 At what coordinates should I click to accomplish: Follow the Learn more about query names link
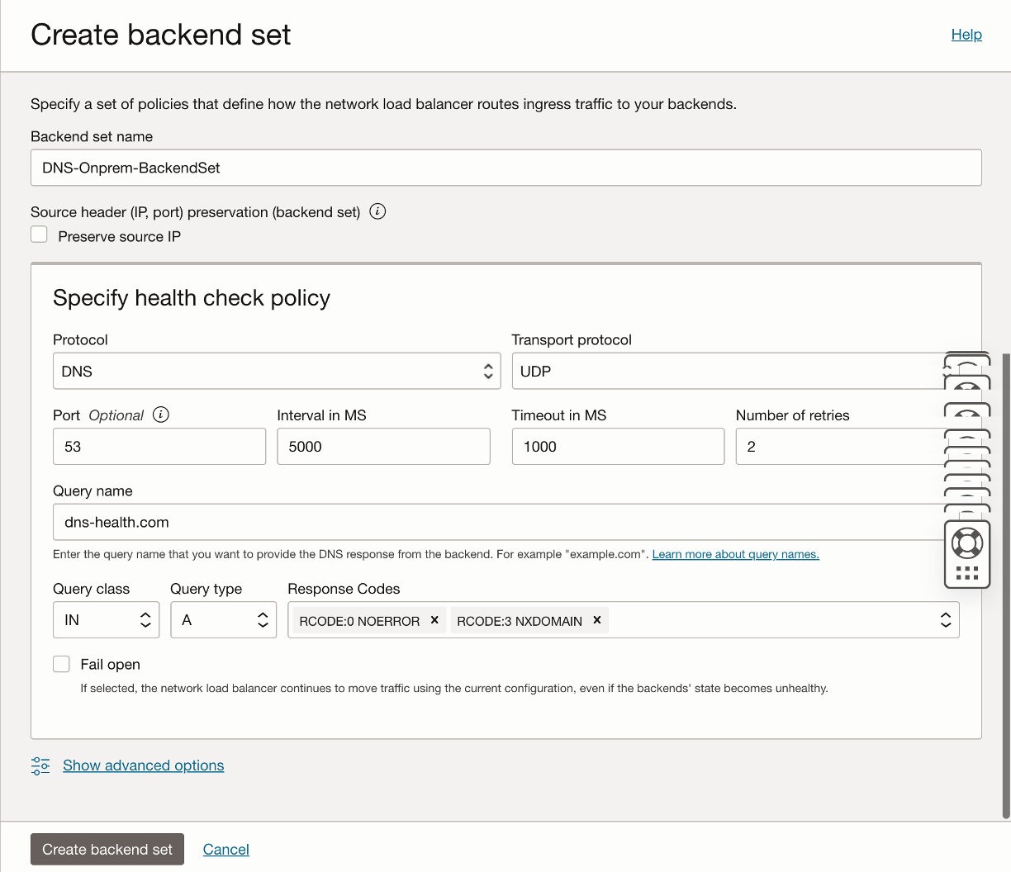click(x=734, y=554)
